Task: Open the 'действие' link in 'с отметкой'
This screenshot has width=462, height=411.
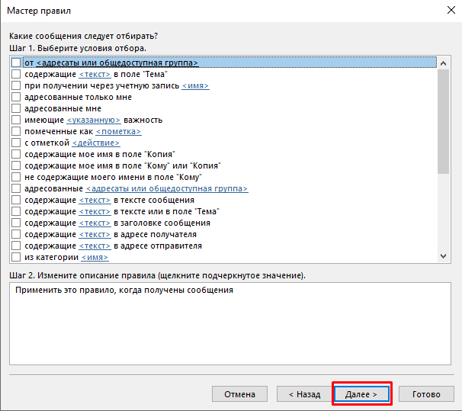Action: click(x=96, y=143)
